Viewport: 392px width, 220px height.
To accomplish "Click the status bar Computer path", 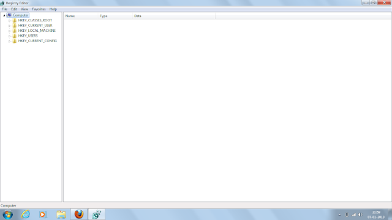I will pyautogui.click(x=8, y=206).
